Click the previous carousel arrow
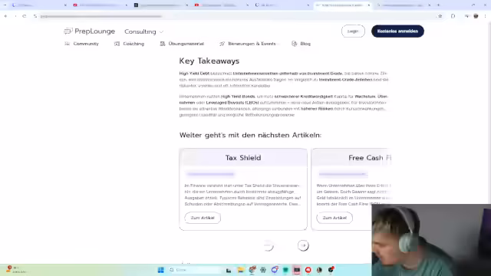The height and width of the screenshot is (276, 491). [x=268, y=245]
